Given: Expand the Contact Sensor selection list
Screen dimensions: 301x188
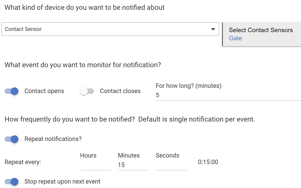Looking at the screenshot, I should tap(213, 29).
